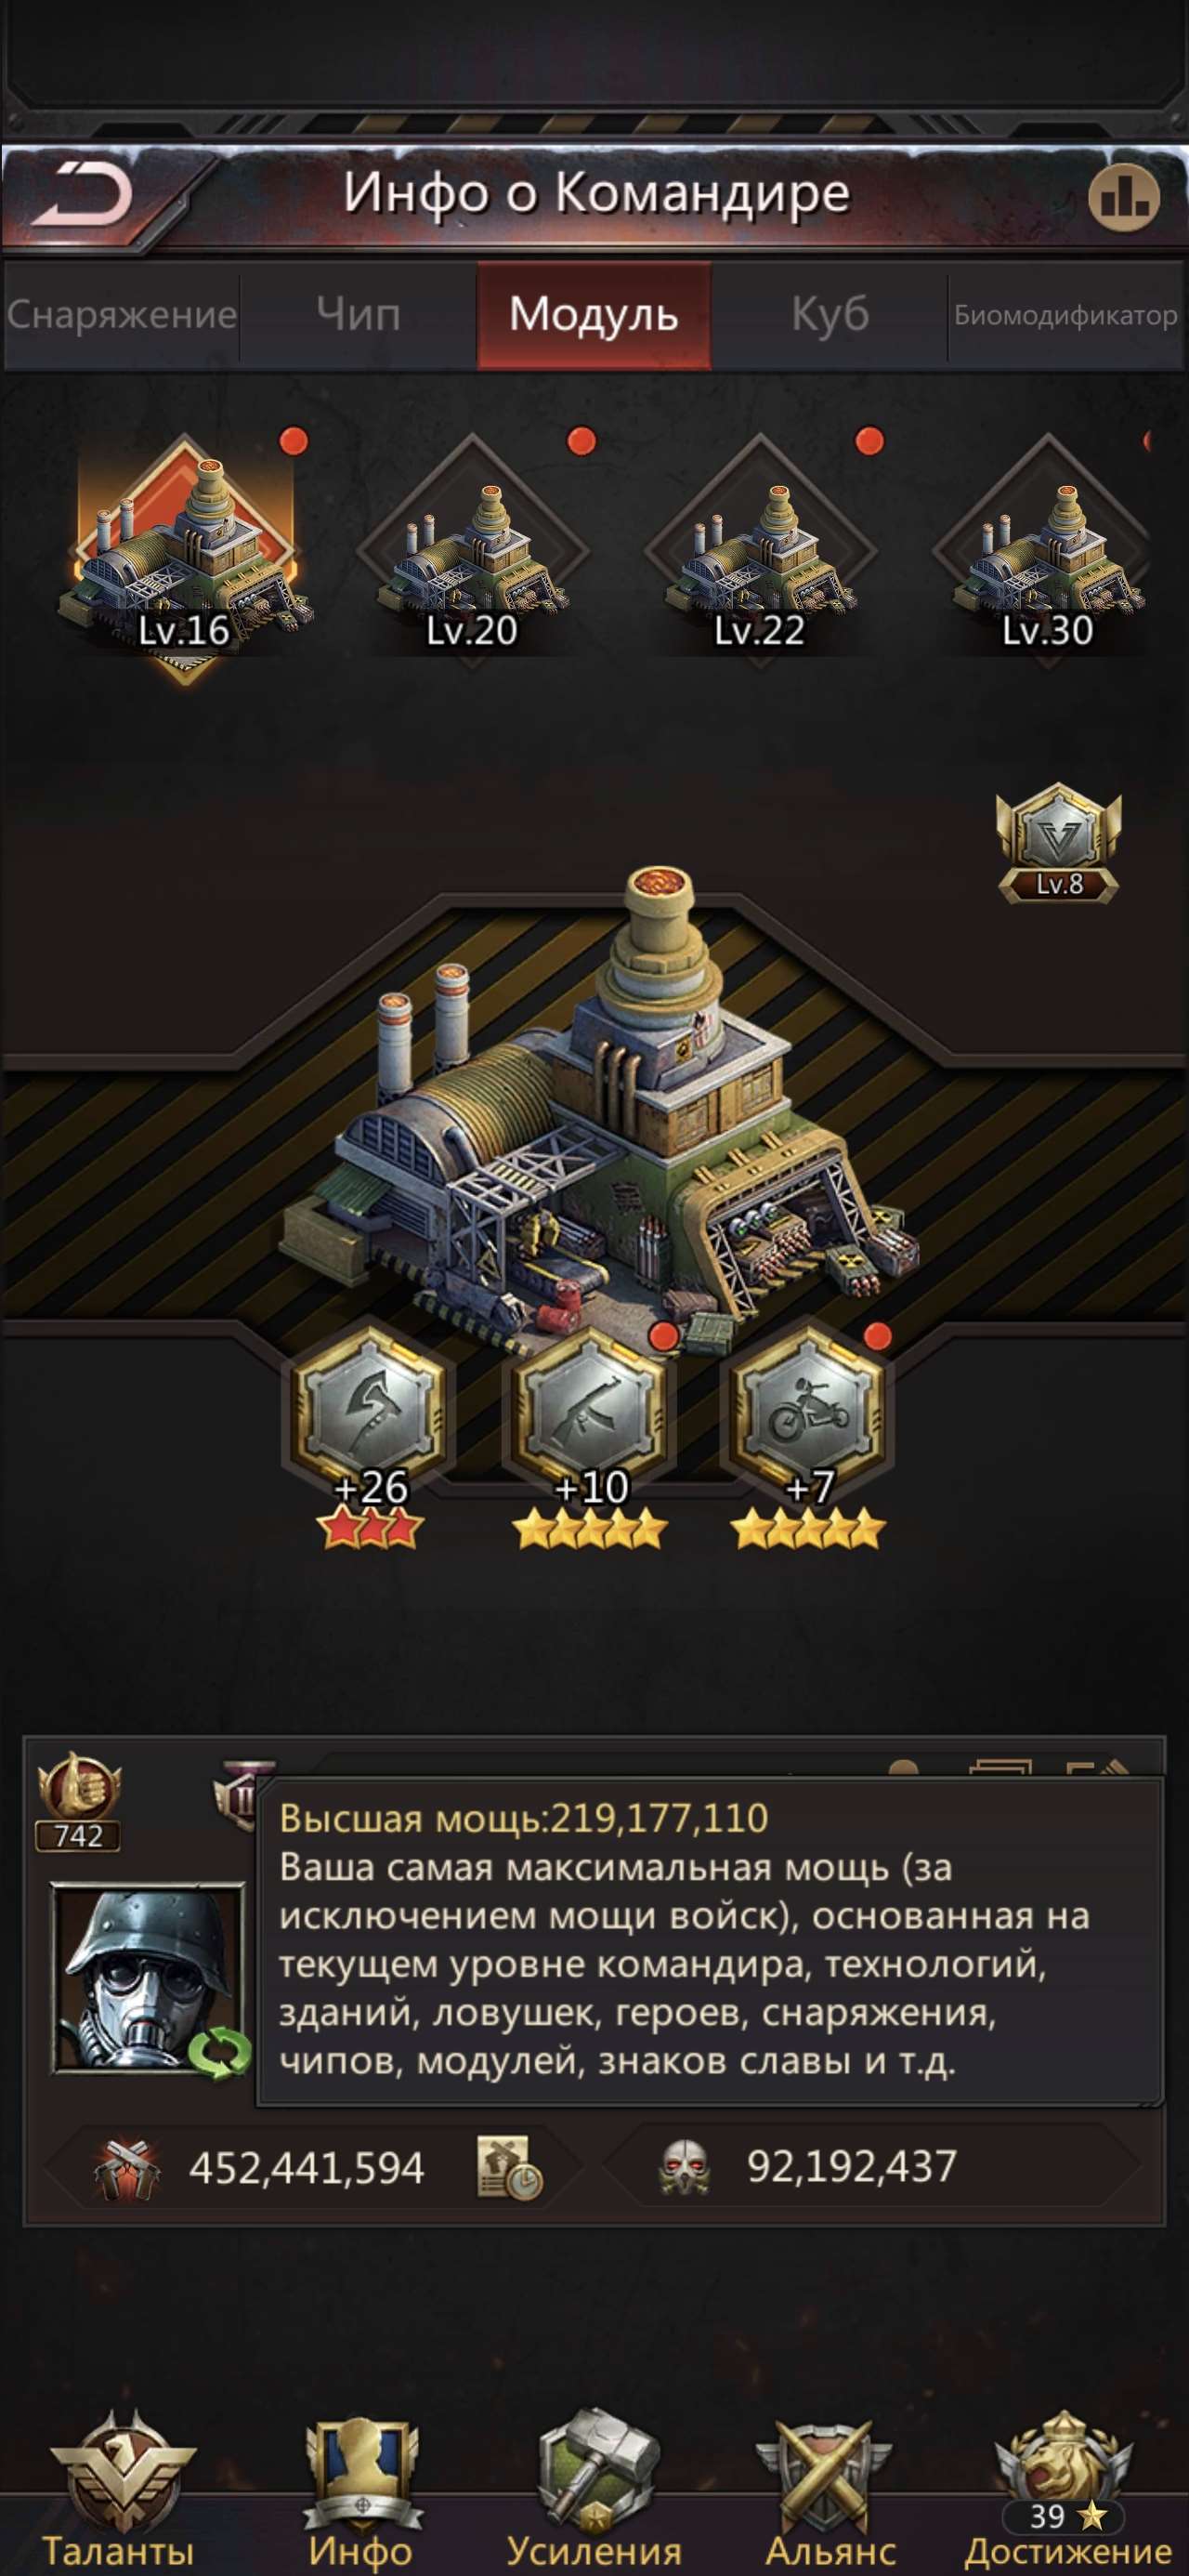
Task: Open Усиления hammer button
Action: pos(594,2492)
